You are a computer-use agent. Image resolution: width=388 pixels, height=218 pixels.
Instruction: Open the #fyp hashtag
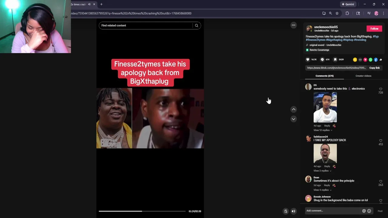376,37
